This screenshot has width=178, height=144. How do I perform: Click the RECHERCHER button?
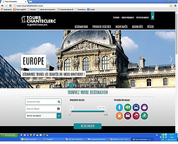[88, 126]
